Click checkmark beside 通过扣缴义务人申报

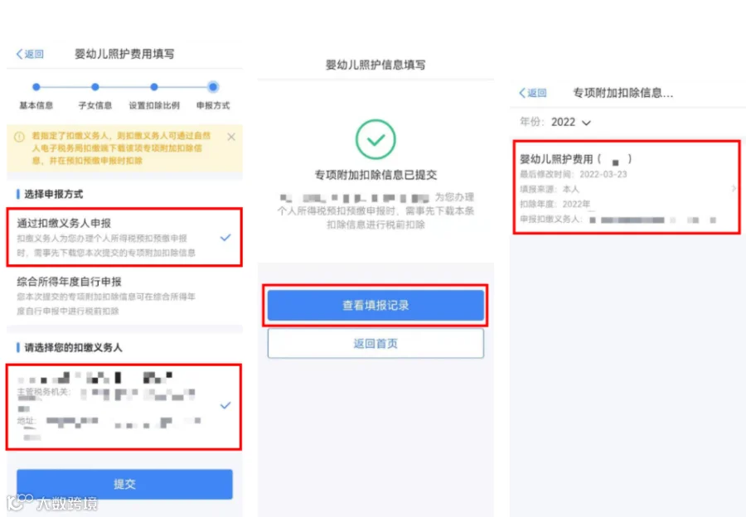225,237
